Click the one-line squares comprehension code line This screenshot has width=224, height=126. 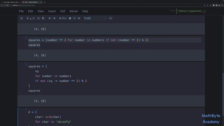coord(89,40)
